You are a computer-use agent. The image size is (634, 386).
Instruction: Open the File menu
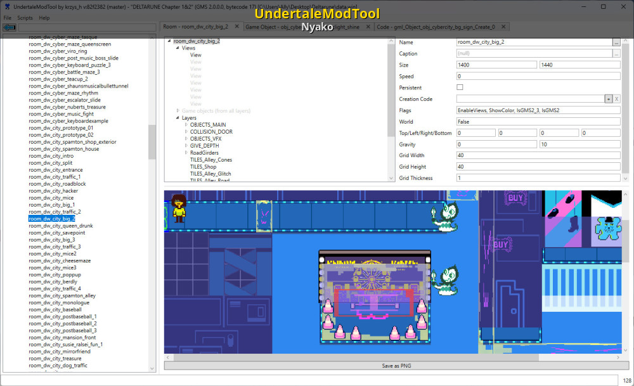tap(7, 18)
